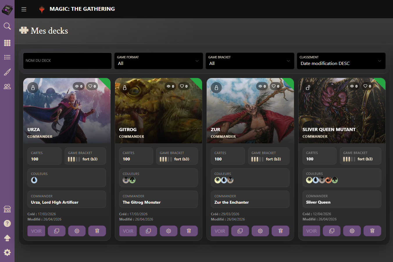Click the app logo in top-left corner
Image resolution: width=393 pixels, height=262 pixels.
7,10
